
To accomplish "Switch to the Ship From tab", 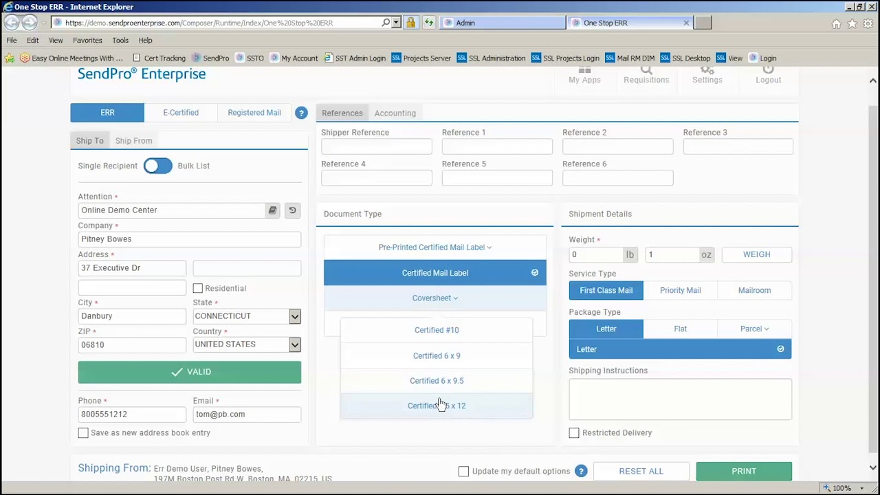I will (133, 140).
